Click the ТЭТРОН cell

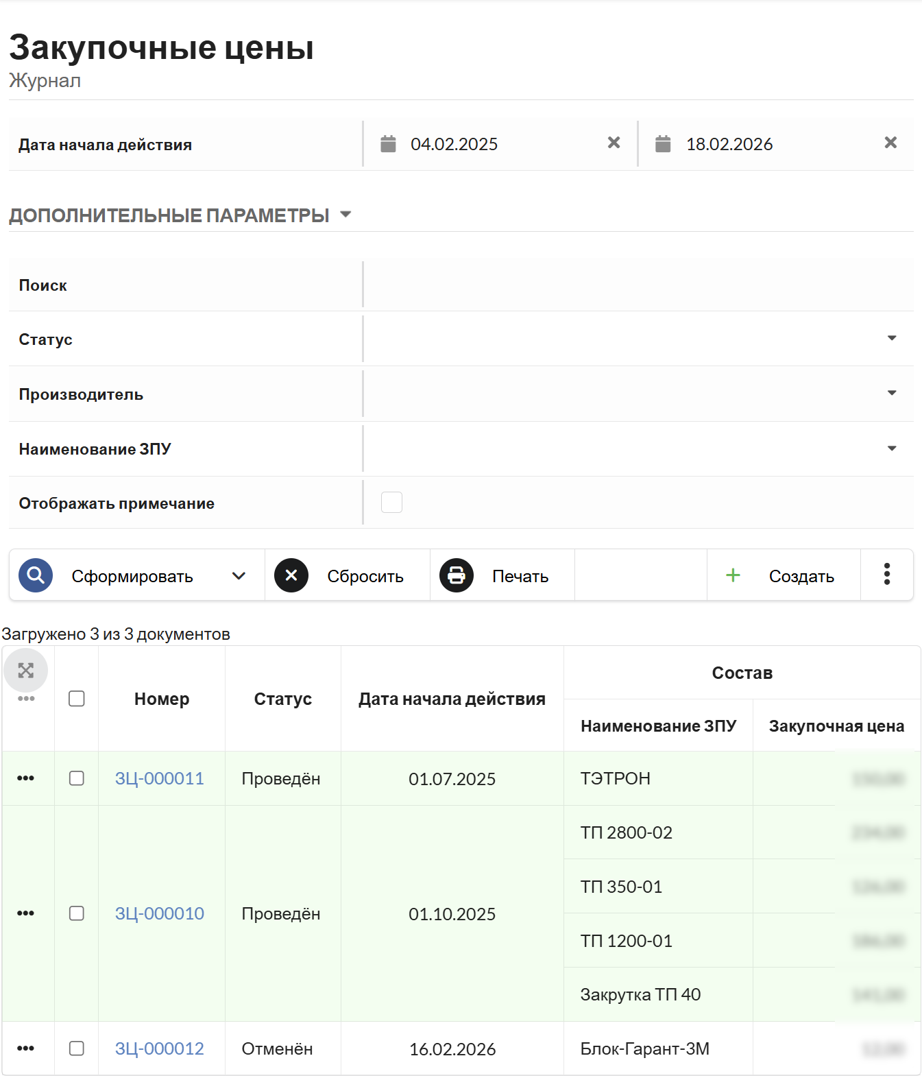(659, 778)
